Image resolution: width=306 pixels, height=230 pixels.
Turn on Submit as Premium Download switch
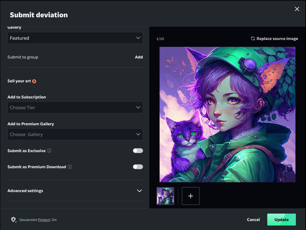(x=138, y=167)
